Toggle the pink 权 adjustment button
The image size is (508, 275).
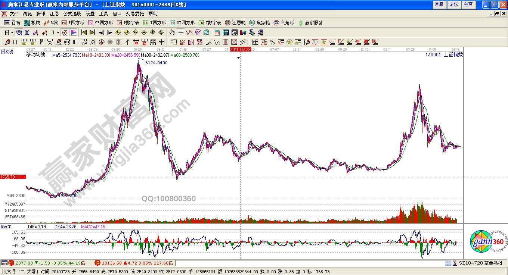pos(65,32)
